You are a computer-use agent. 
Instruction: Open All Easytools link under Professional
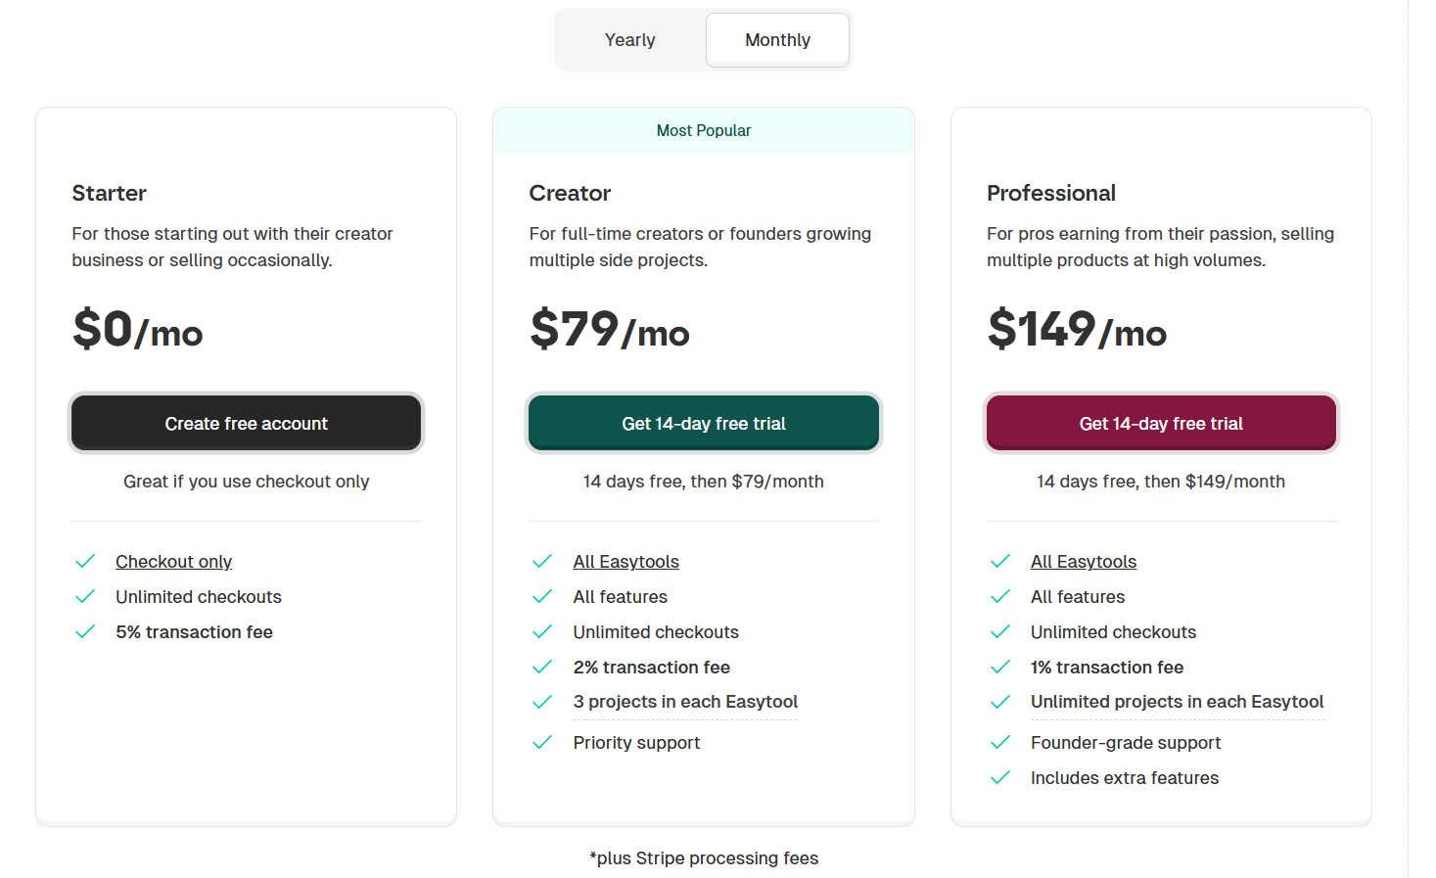[x=1083, y=561]
